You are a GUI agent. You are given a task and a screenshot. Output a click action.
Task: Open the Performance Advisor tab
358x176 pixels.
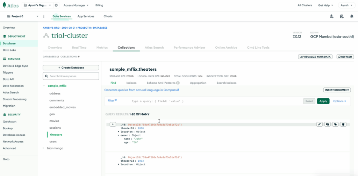189,48
